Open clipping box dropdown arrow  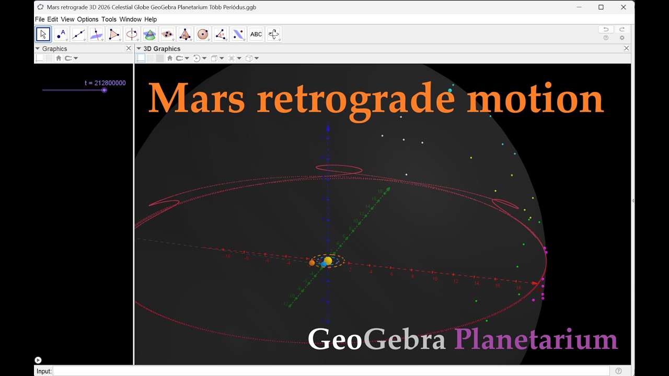pyautogui.click(x=239, y=58)
